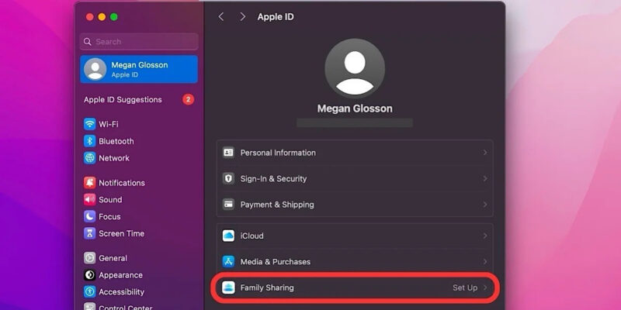
Task: Open General label in sidebar
Action: point(113,258)
